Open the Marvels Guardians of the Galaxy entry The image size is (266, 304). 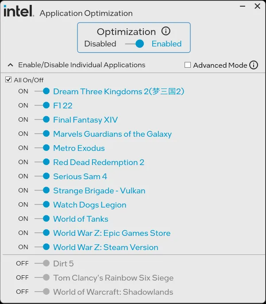[x=112, y=134]
